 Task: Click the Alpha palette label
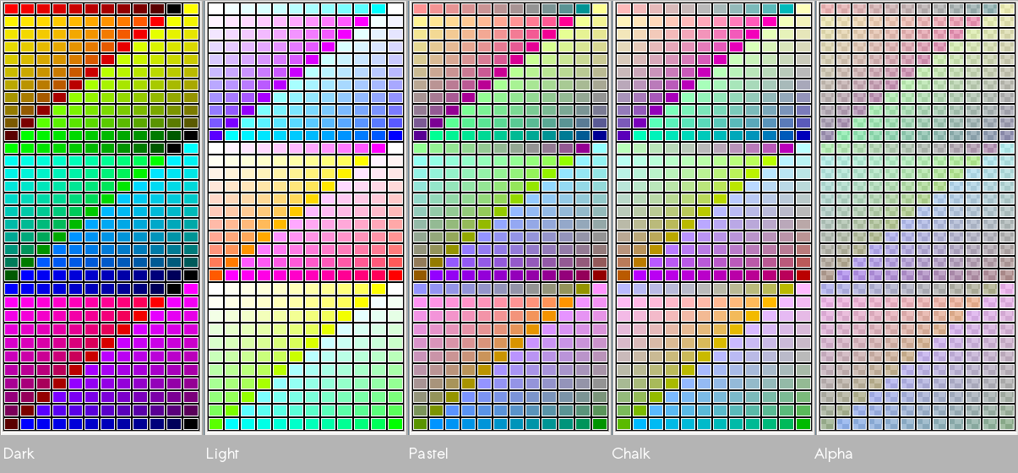834,454
